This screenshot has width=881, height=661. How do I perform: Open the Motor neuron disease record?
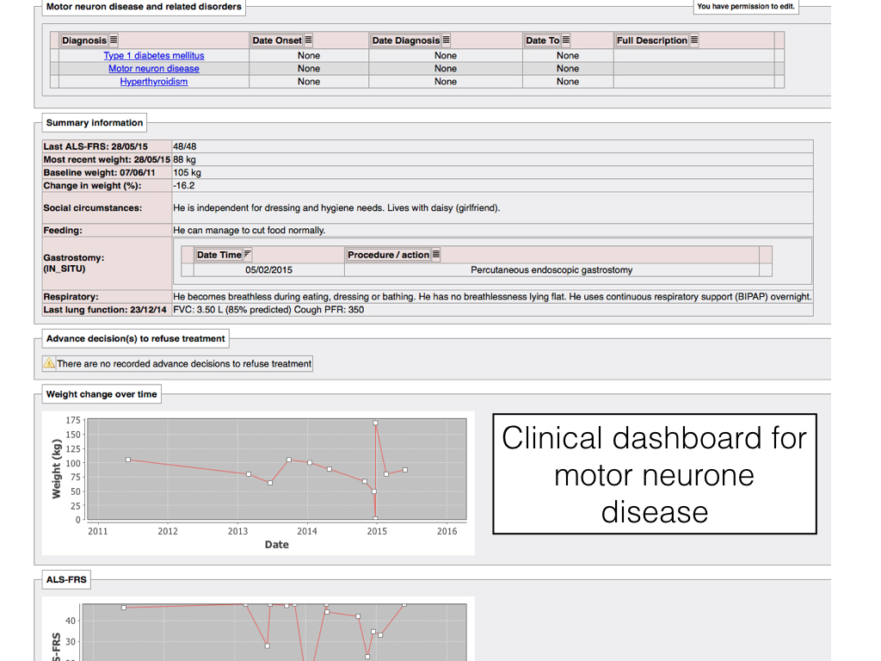153,68
